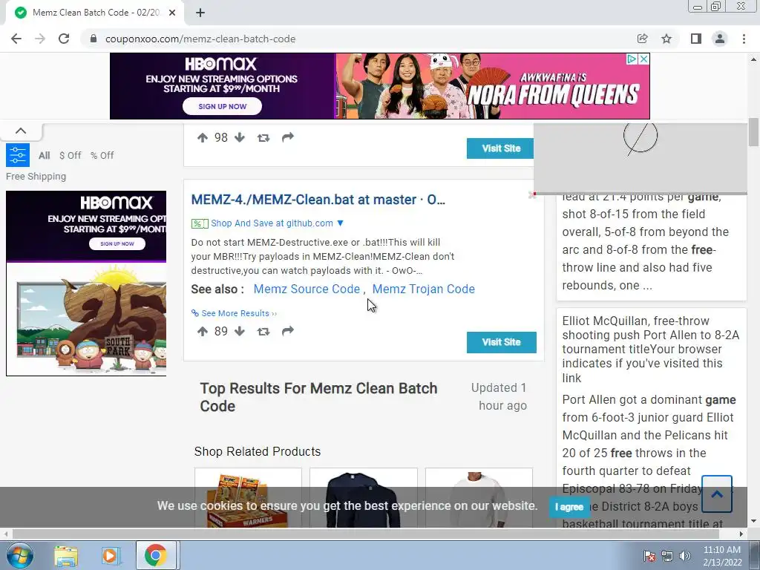Downvote the result with 98 votes
This screenshot has height=570, width=760.
point(240,137)
